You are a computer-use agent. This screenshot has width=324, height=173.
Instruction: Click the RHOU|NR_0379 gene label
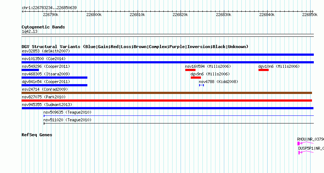(x=311, y=139)
